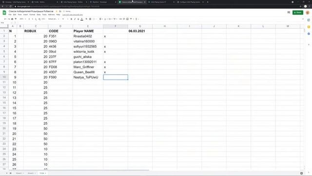
Task: Toggle bold formatting
Action: tap(71, 19)
